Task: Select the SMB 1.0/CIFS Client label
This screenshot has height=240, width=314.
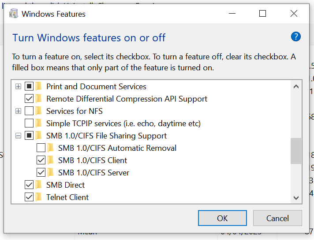Action: click(93, 160)
